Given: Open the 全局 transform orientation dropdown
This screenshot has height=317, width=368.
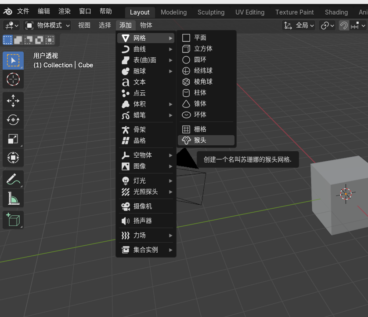Looking at the screenshot, I should coord(299,26).
